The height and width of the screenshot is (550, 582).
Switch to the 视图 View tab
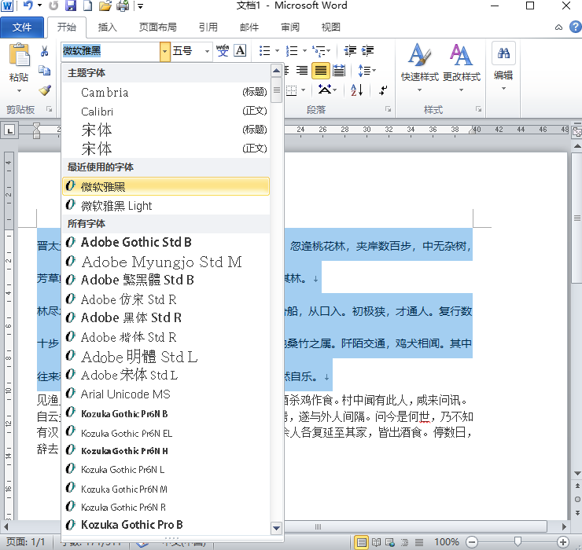pyautogui.click(x=330, y=27)
